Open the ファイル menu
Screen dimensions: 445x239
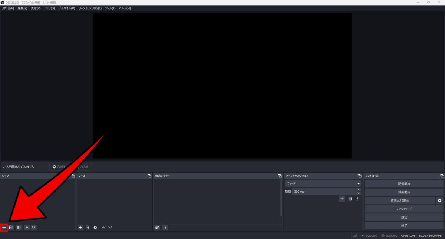tap(7, 8)
